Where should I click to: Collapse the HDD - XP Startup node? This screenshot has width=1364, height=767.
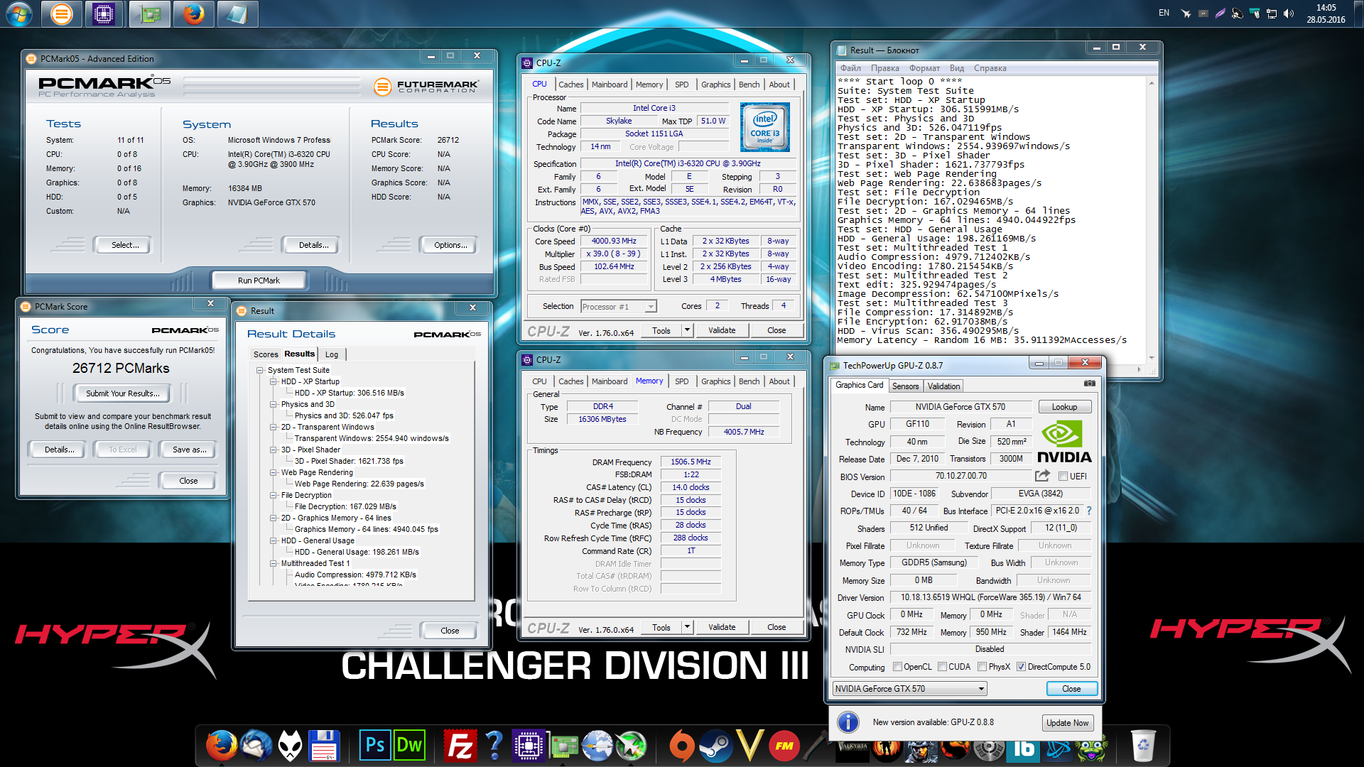tap(274, 381)
